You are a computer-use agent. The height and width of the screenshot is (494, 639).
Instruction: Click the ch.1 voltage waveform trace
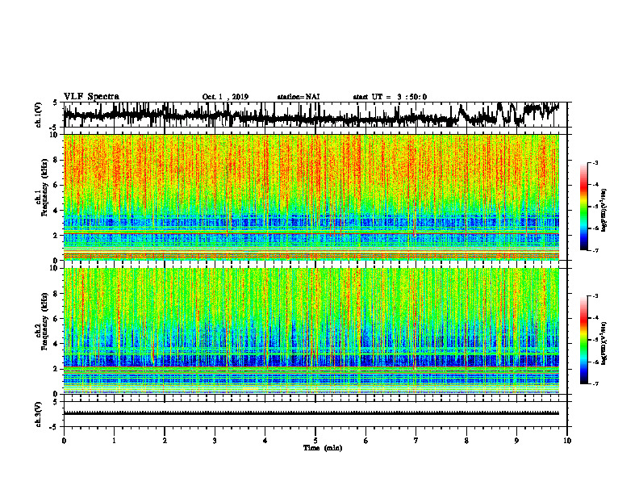[311, 115]
